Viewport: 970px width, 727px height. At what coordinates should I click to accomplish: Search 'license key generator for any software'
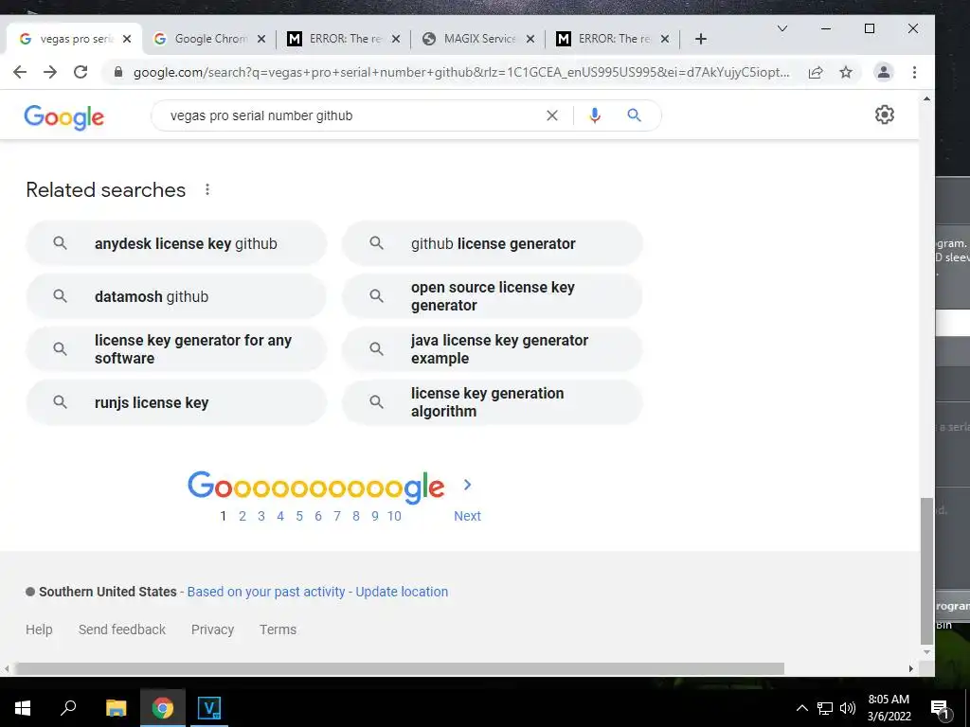176,349
